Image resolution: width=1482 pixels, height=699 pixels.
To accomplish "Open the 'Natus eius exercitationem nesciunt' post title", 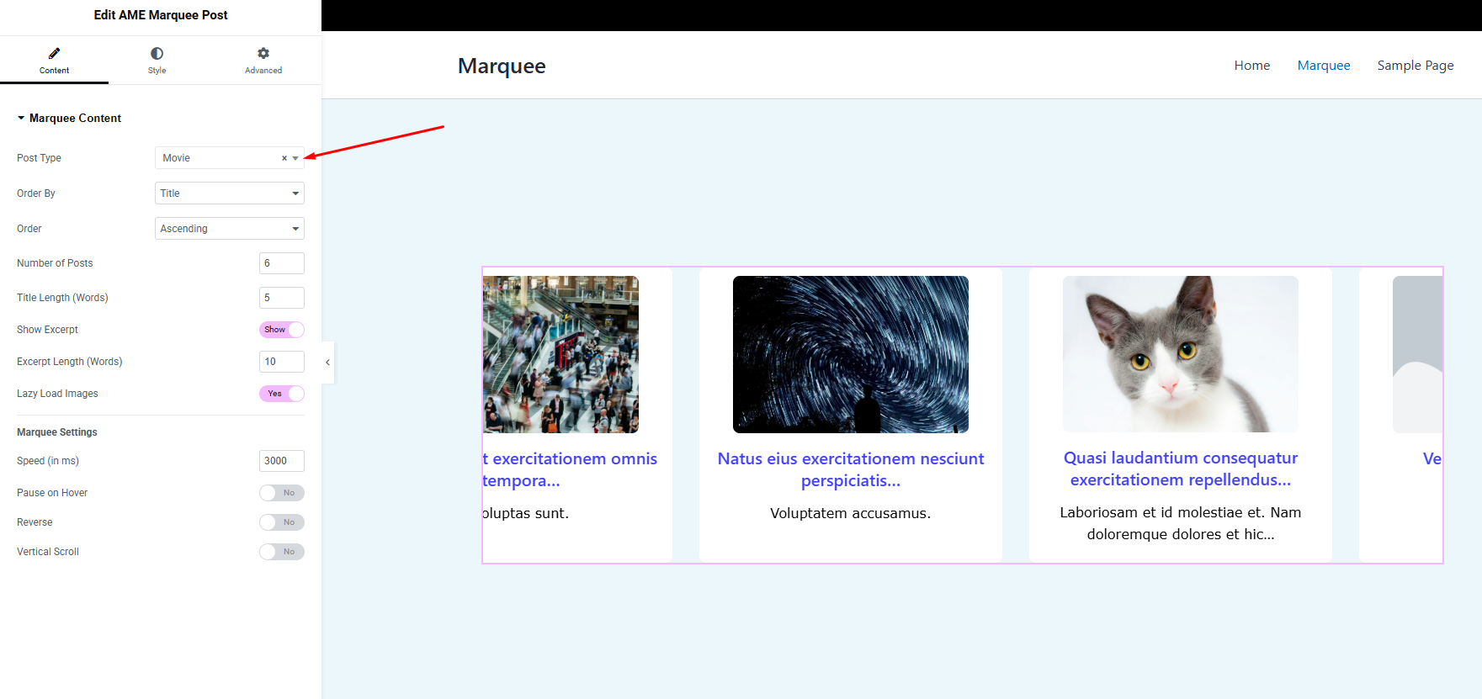I will [x=851, y=469].
